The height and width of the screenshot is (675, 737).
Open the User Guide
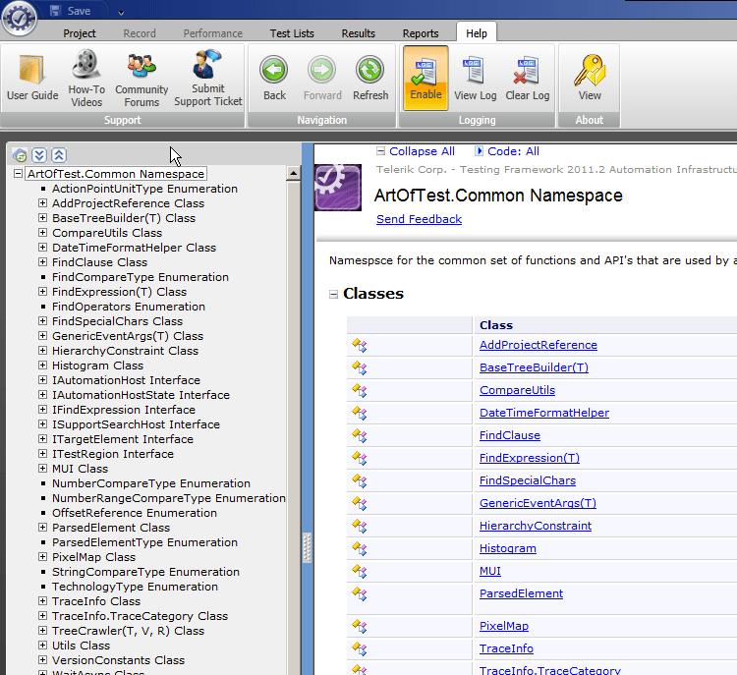32,78
